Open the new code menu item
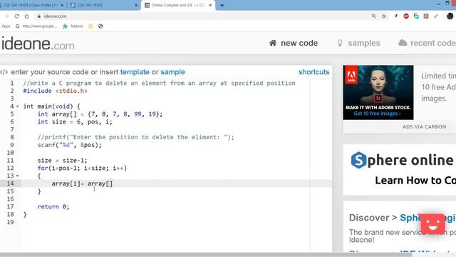This screenshot has height=257, width=456. pos(293,43)
